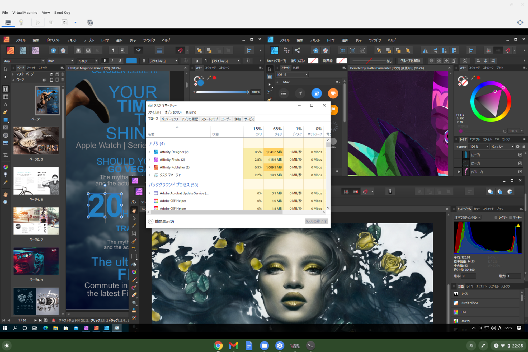Expand the マスターページ section in Pages panel
The image size is (528, 352).
[x=13, y=74]
